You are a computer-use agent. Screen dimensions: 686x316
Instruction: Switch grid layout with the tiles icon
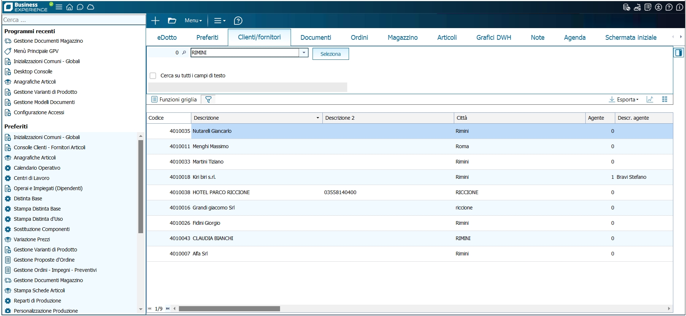[664, 100]
